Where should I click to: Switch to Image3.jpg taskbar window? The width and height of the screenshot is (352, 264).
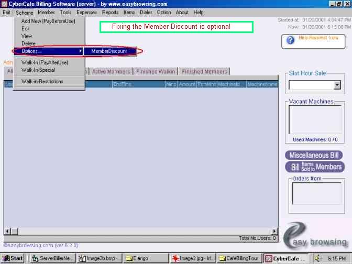click(192, 258)
